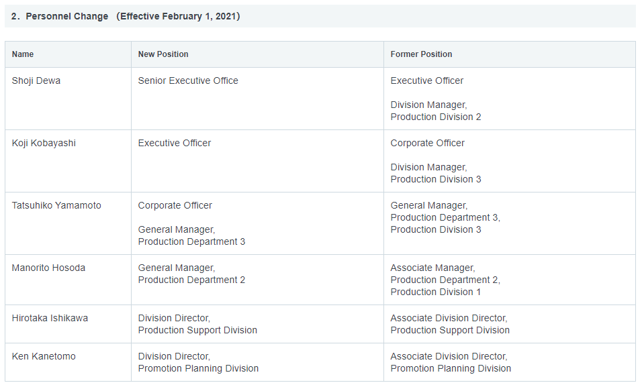642x387 pixels.
Task: Select the name Tatsuhiko Yamamoto
Action: (x=56, y=205)
